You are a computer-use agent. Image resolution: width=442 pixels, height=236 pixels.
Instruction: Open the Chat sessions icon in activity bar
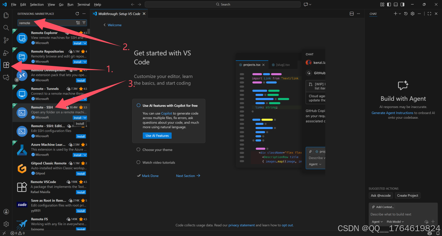pos(6,78)
